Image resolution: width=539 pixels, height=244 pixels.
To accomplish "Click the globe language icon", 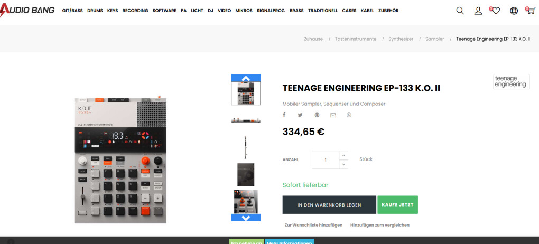I will (514, 11).
